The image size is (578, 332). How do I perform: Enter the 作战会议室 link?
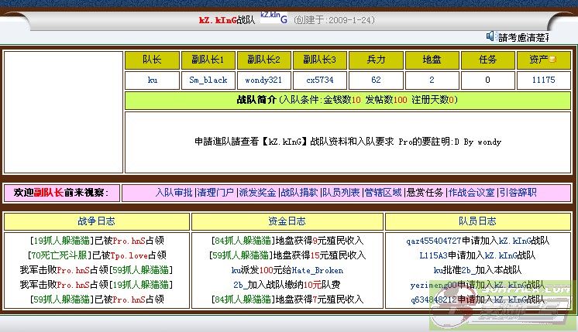tap(471, 193)
